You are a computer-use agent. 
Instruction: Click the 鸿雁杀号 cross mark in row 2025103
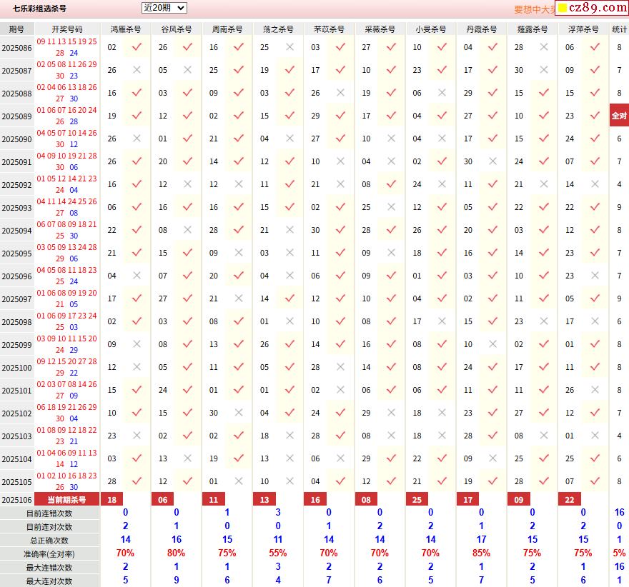point(137,435)
